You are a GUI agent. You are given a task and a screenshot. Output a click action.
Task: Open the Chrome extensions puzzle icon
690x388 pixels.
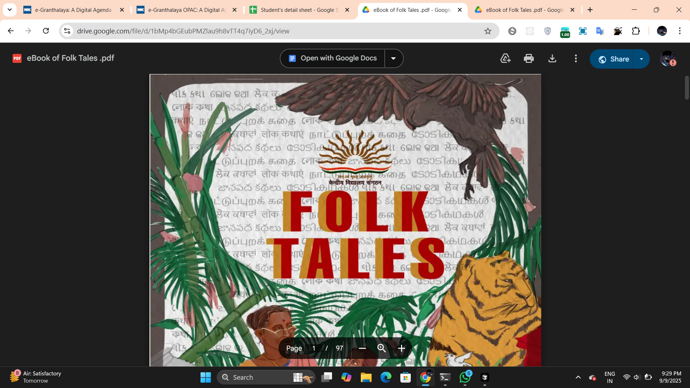click(x=636, y=31)
